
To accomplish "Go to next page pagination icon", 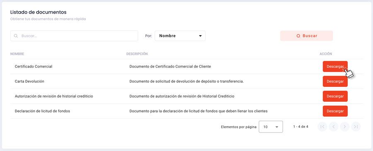I will click(x=345, y=127).
